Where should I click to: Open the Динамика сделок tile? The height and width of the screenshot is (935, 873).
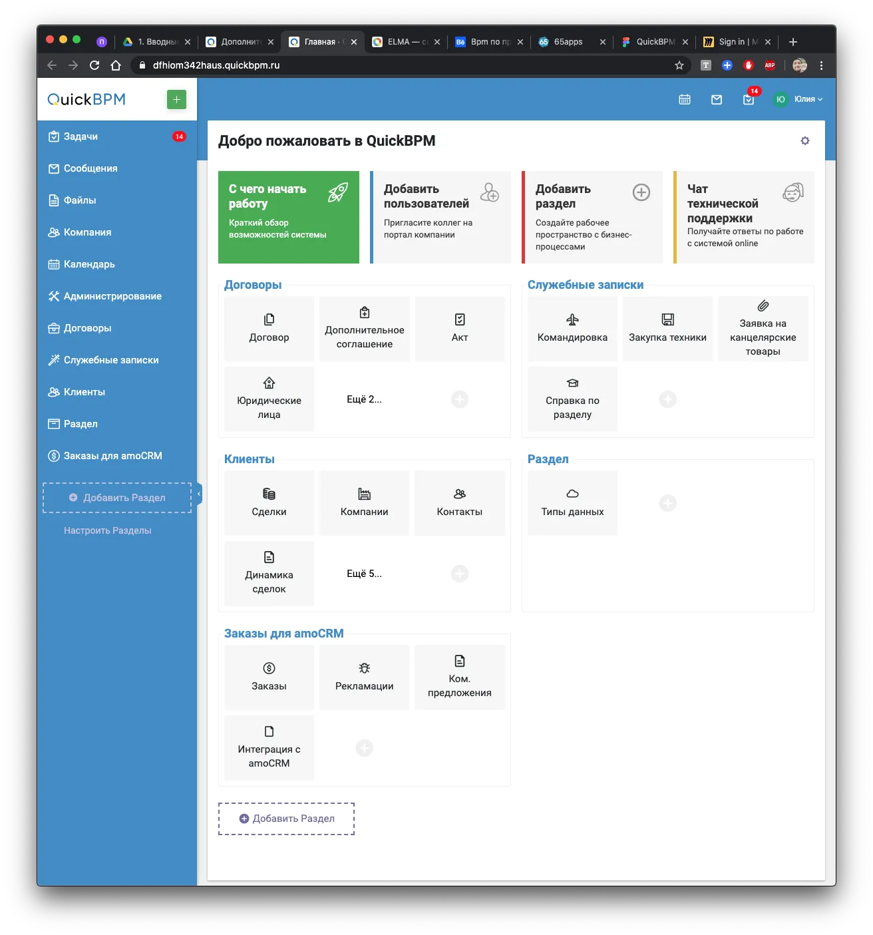pyautogui.click(x=269, y=574)
